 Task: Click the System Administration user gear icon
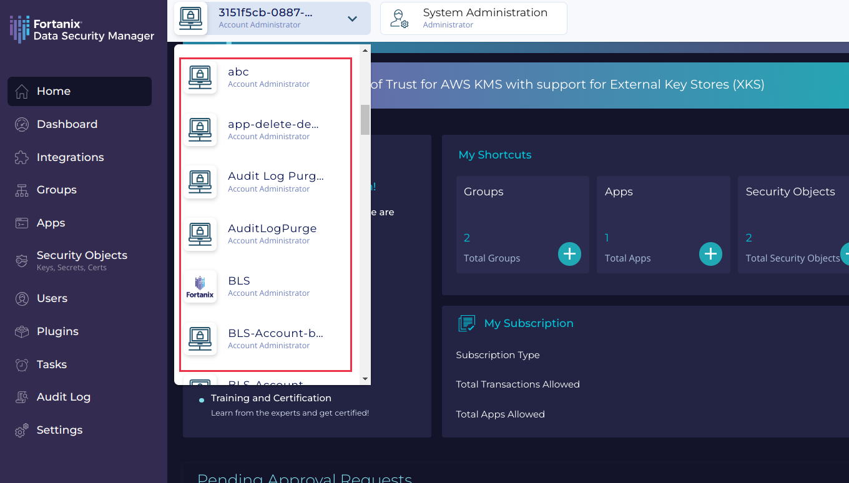pyautogui.click(x=399, y=19)
